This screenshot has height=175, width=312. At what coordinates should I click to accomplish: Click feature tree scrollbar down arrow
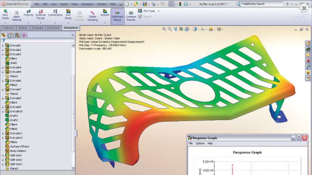(x=73, y=168)
